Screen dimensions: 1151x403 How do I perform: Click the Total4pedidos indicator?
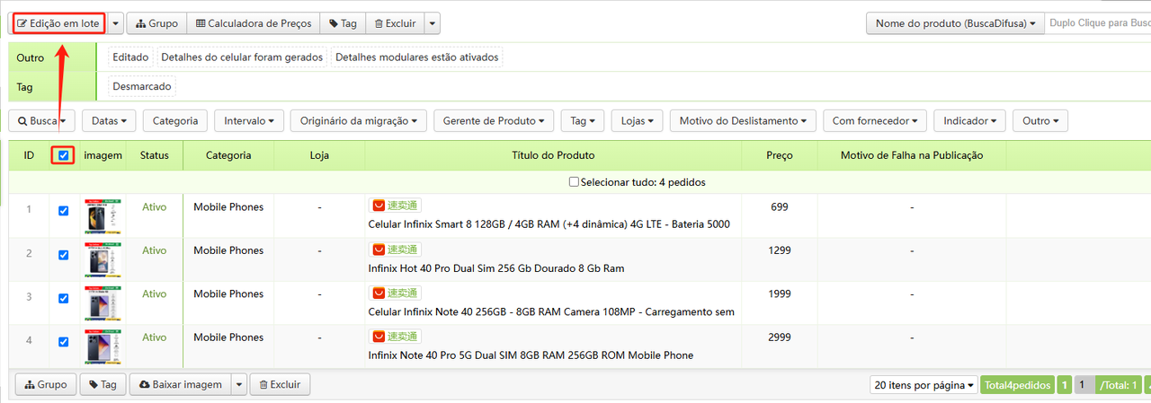[1016, 385]
